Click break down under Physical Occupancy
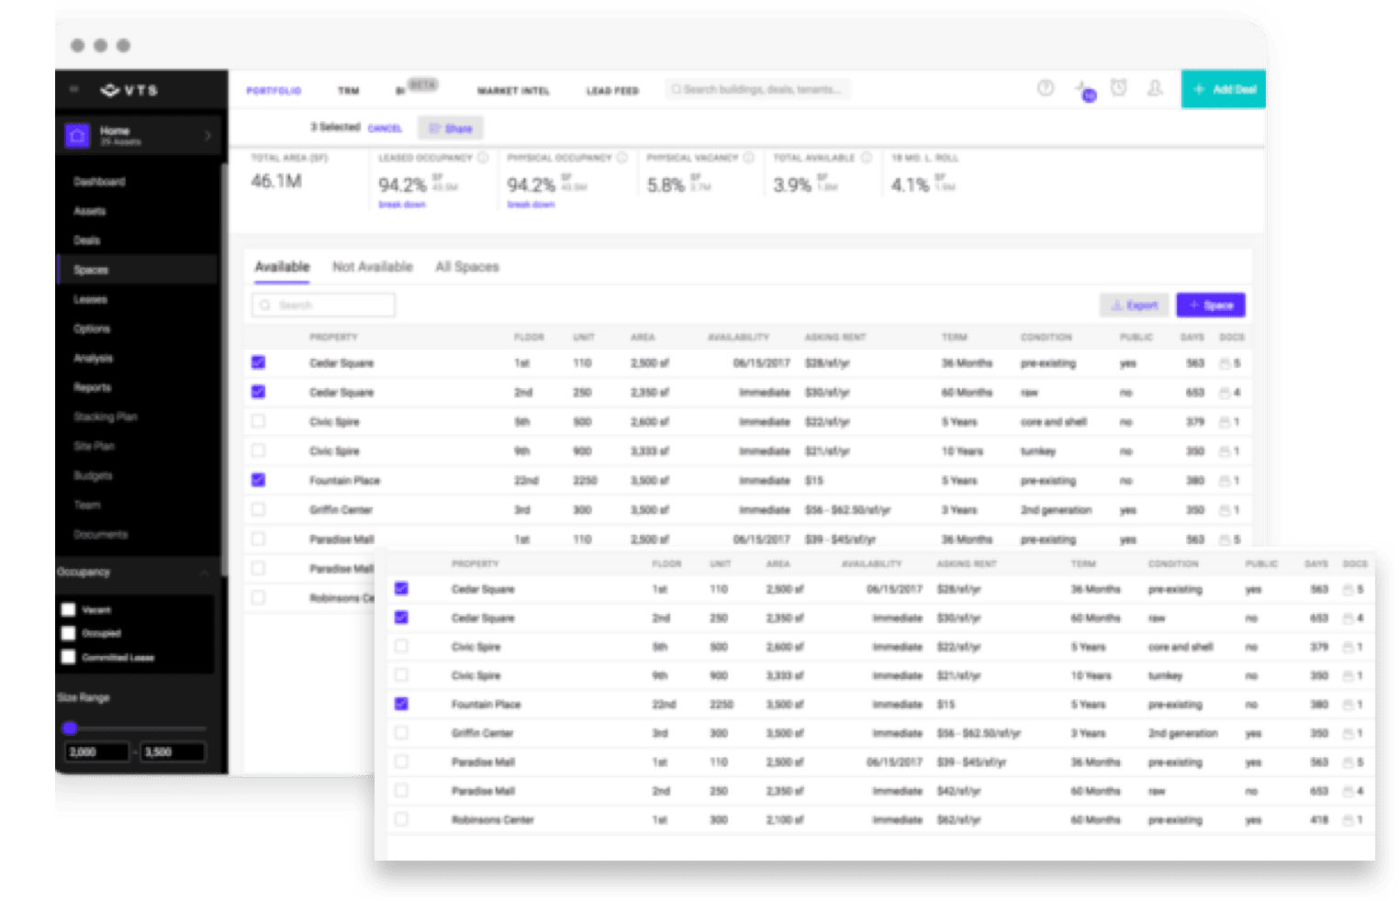 pyautogui.click(x=531, y=205)
